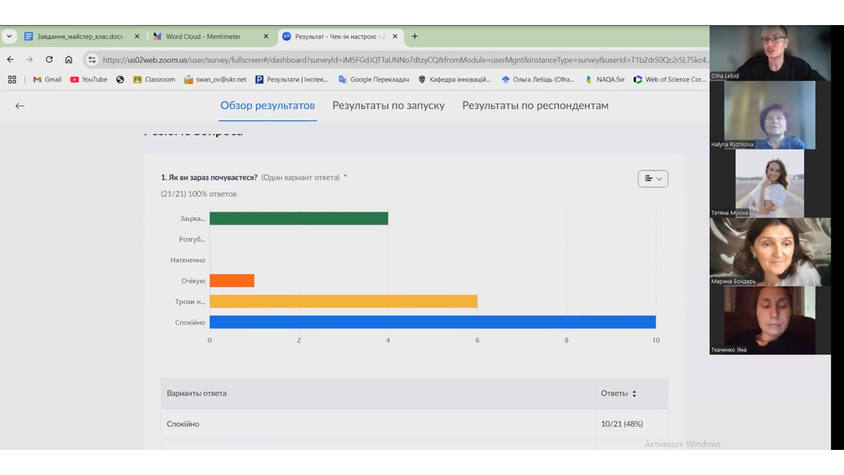The height and width of the screenshot is (475, 844).
Task: Select Ткаченко Яна video thumbnail
Action: [x=770, y=320]
